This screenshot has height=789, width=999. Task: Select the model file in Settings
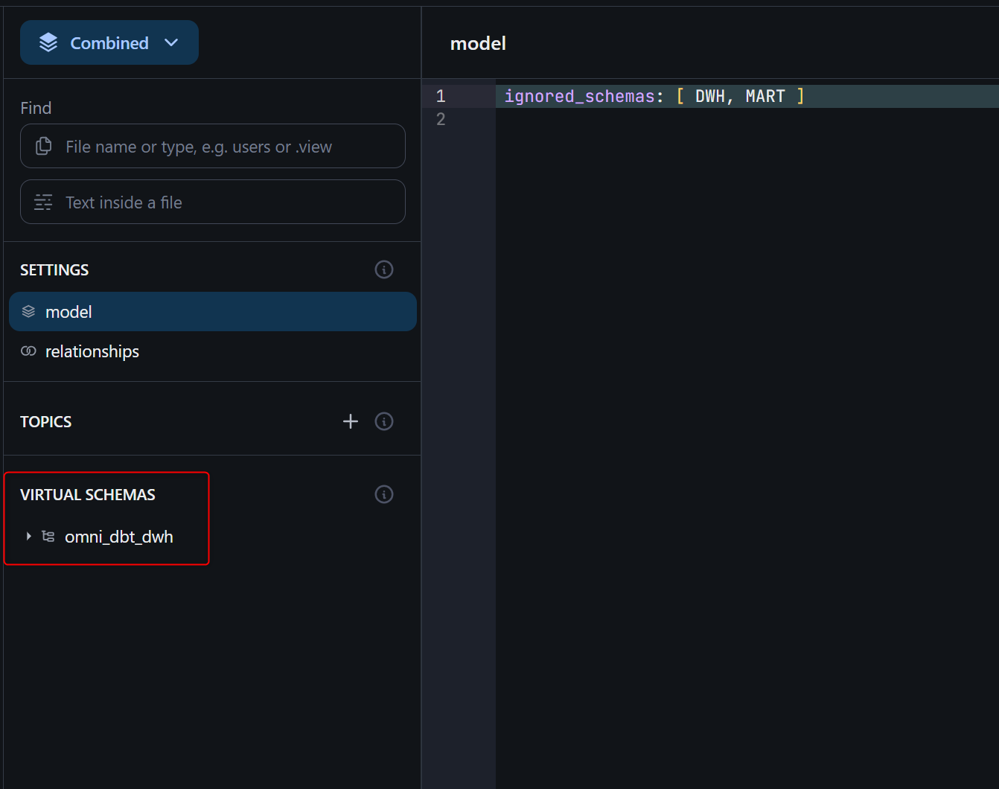coord(68,312)
